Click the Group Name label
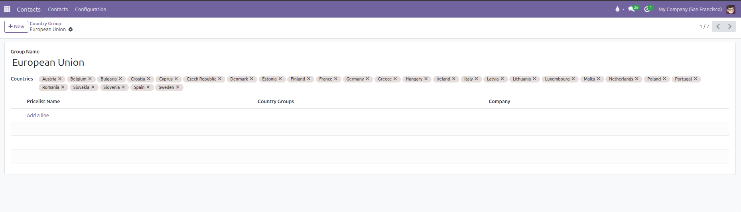The width and height of the screenshot is (741, 212). [x=25, y=52]
